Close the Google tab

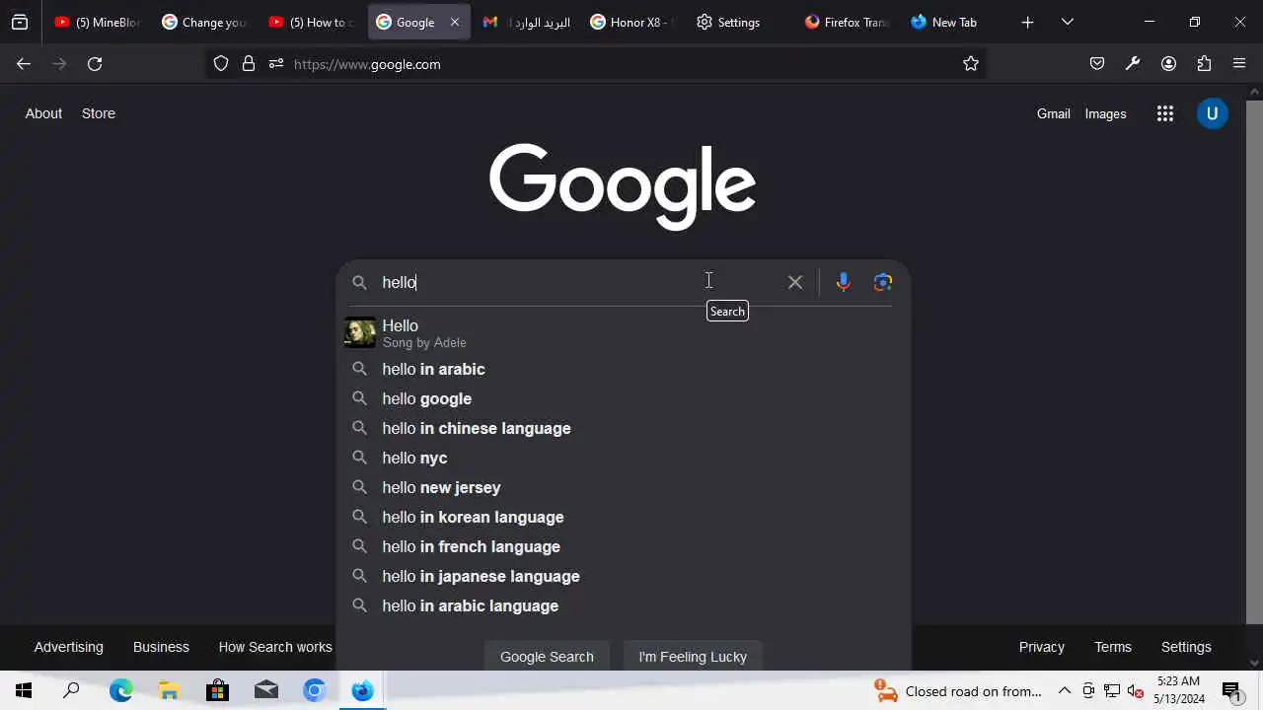pos(455,22)
